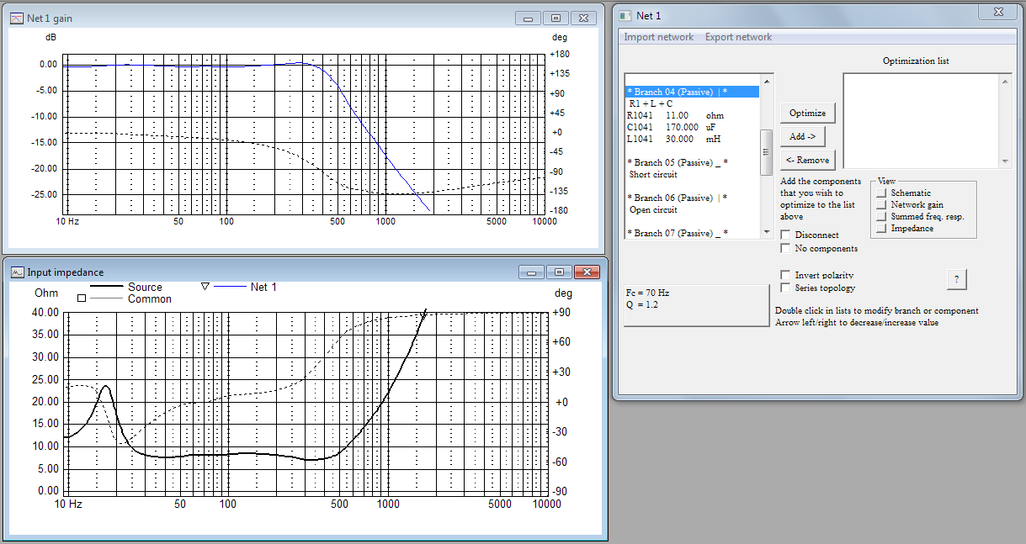
Task: Close the Net 1 dialog
Action: 998,12
